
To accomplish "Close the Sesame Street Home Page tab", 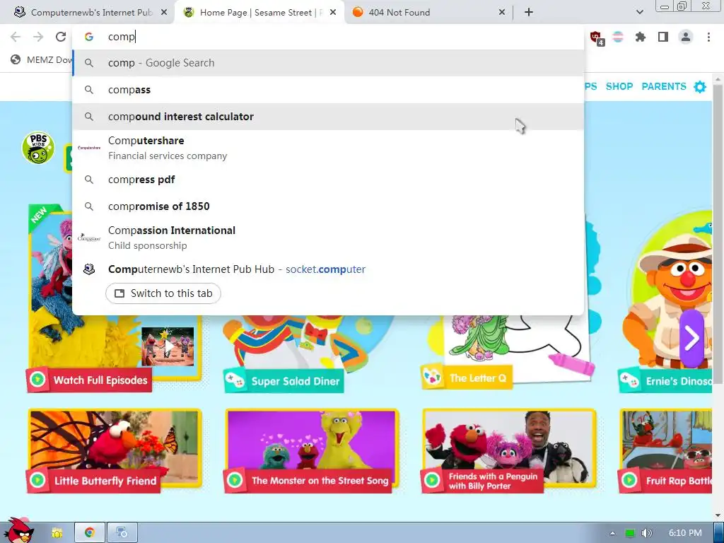I will 333,13.
